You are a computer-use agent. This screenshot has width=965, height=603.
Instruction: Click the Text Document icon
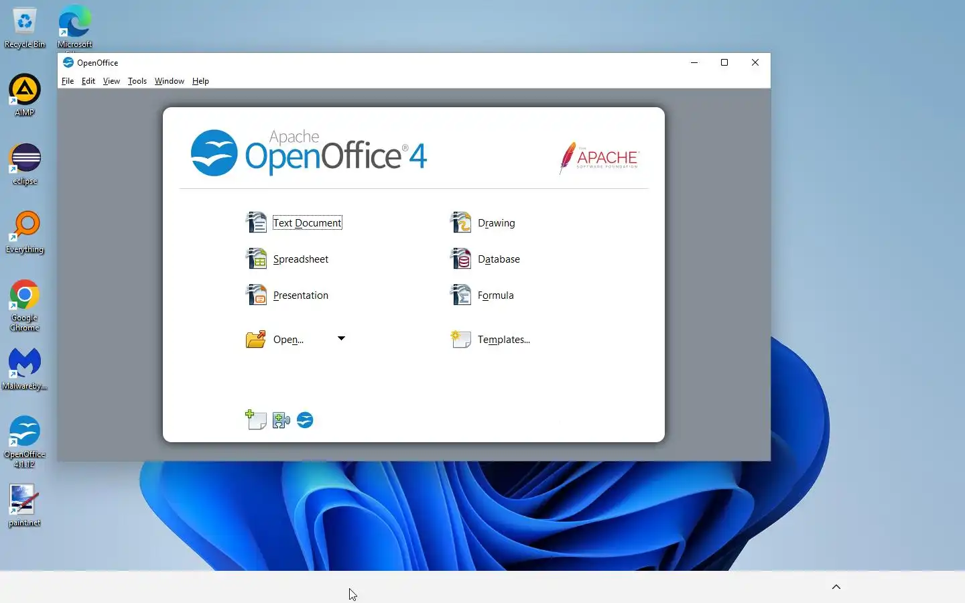point(256,222)
